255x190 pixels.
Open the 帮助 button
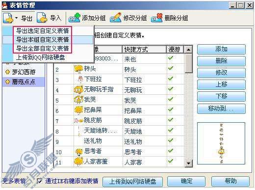click(x=230, y=181)
